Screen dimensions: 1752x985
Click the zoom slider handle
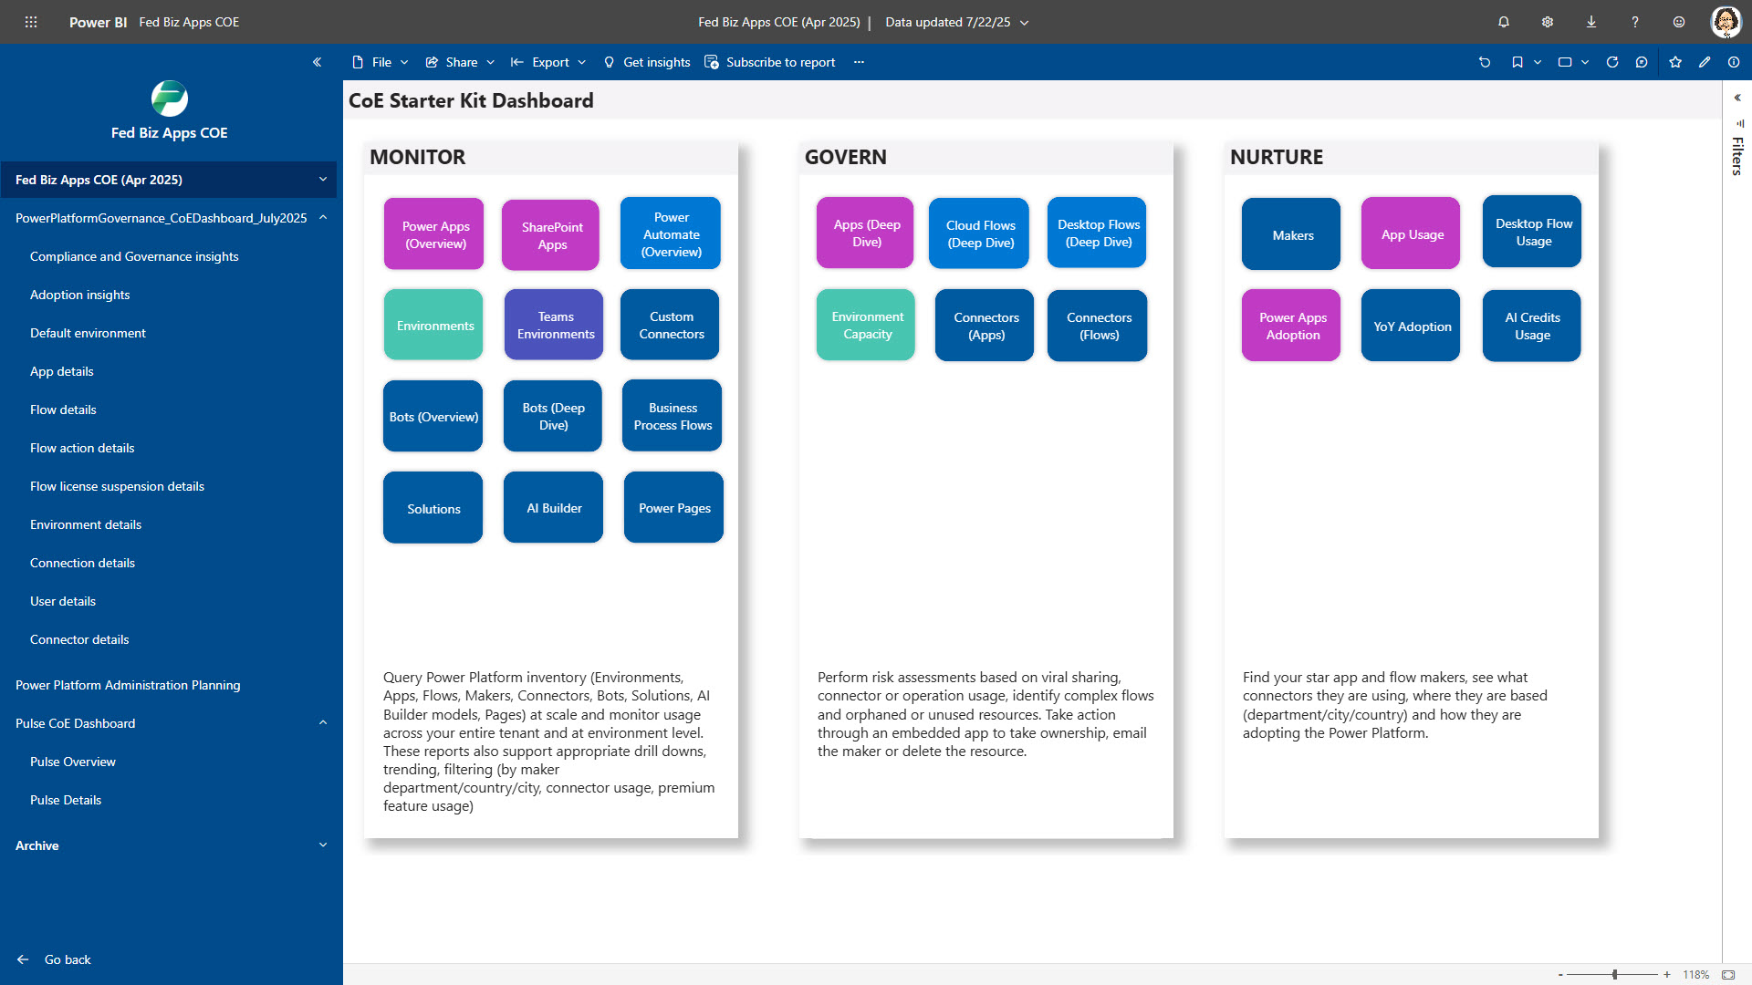pyautogui.click(x=1615, y=975)
